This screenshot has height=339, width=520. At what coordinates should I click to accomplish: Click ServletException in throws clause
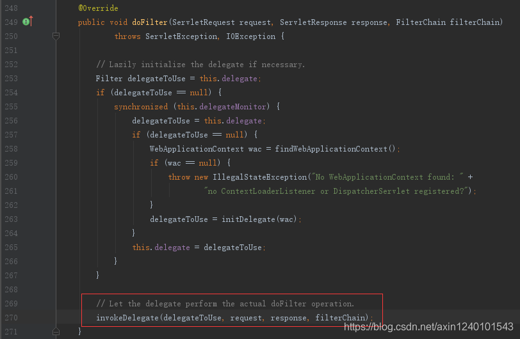181,36
